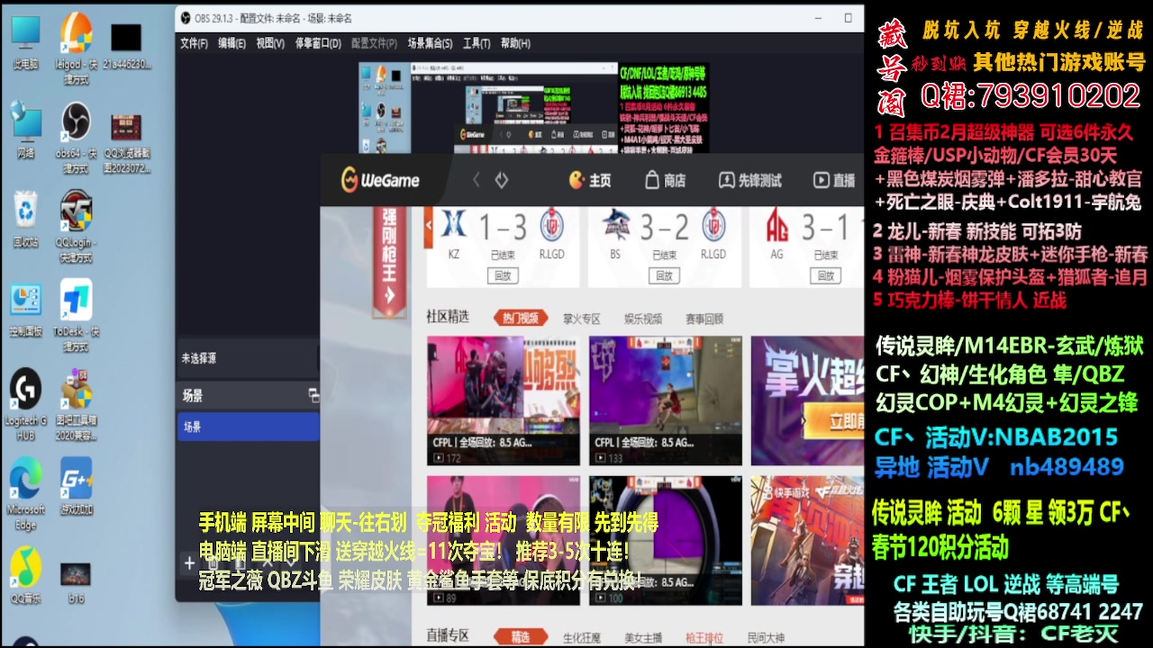Click the 未选择源 label in OBS

coord(199,358)
